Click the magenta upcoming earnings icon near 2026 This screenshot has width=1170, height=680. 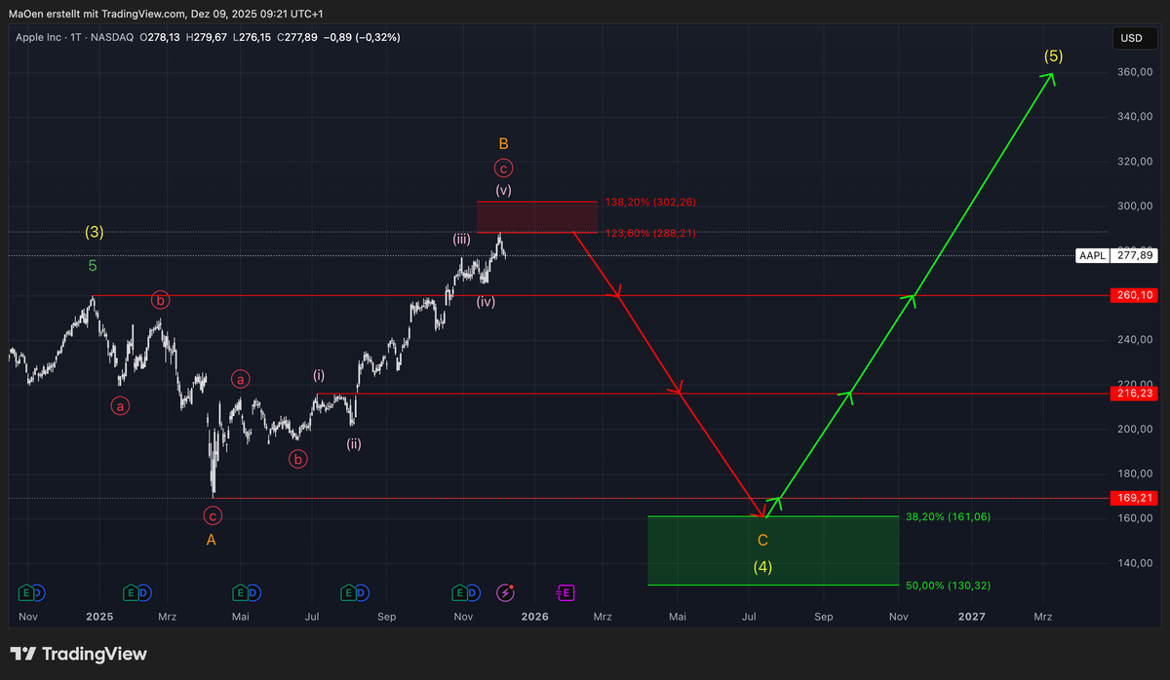565,592
